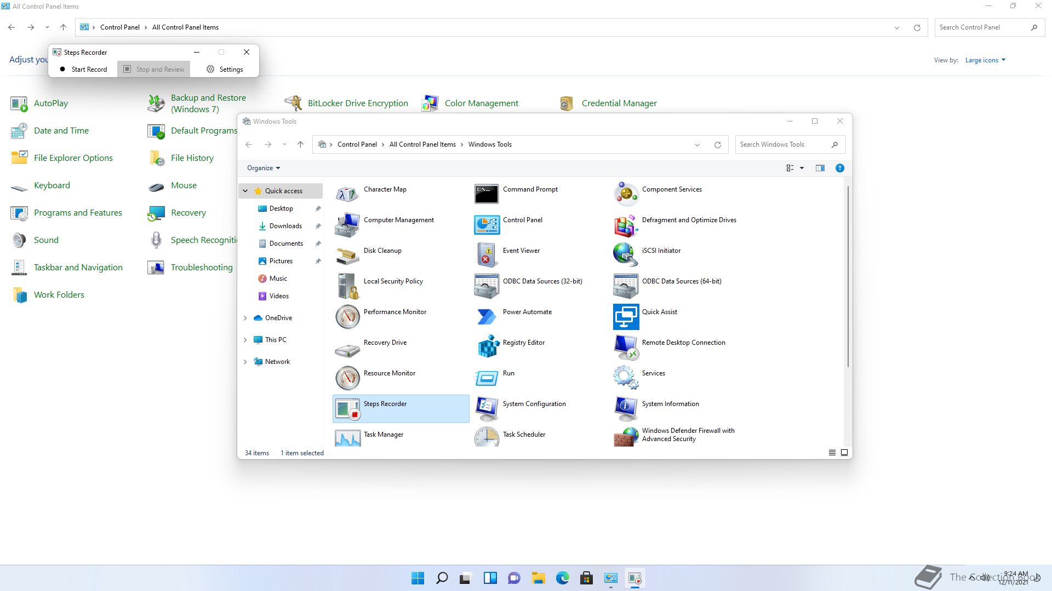Screen dimensions: 1052x591
Task: Open Steps Recorder Settings
Action: [225, 69]
